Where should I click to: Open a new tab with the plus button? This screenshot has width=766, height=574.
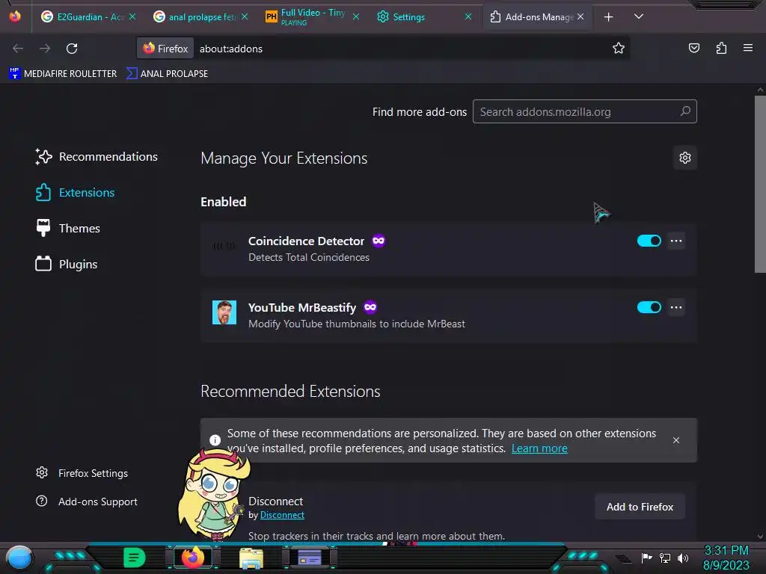(609, 17)
